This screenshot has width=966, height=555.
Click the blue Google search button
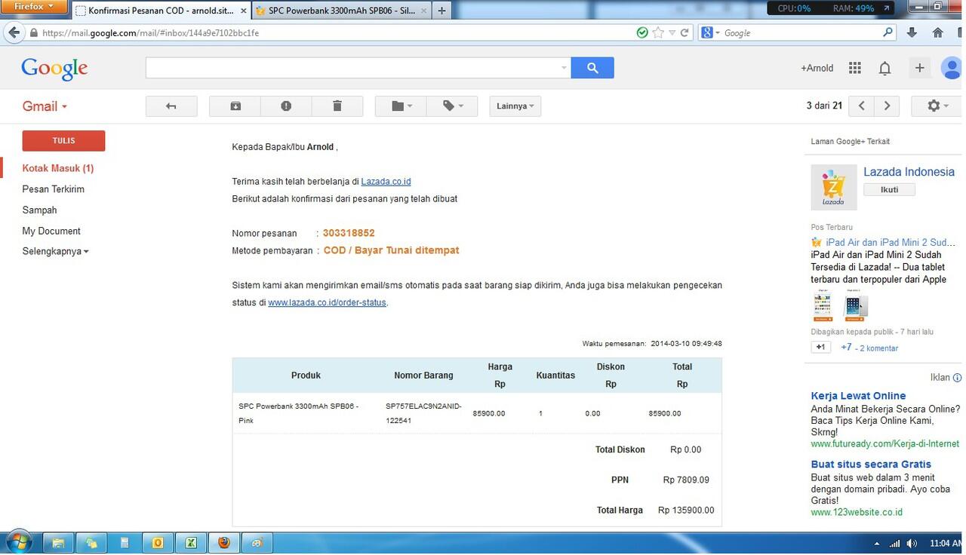pos(592,68)
